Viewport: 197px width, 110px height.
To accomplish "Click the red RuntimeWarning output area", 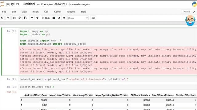I will (x=108, y=61).
